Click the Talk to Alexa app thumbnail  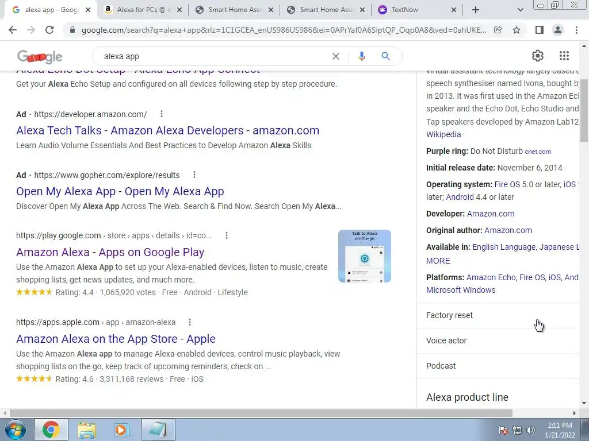[x=364, y=256]
